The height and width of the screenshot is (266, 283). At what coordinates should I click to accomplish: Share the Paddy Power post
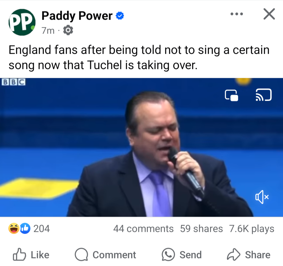248,255
